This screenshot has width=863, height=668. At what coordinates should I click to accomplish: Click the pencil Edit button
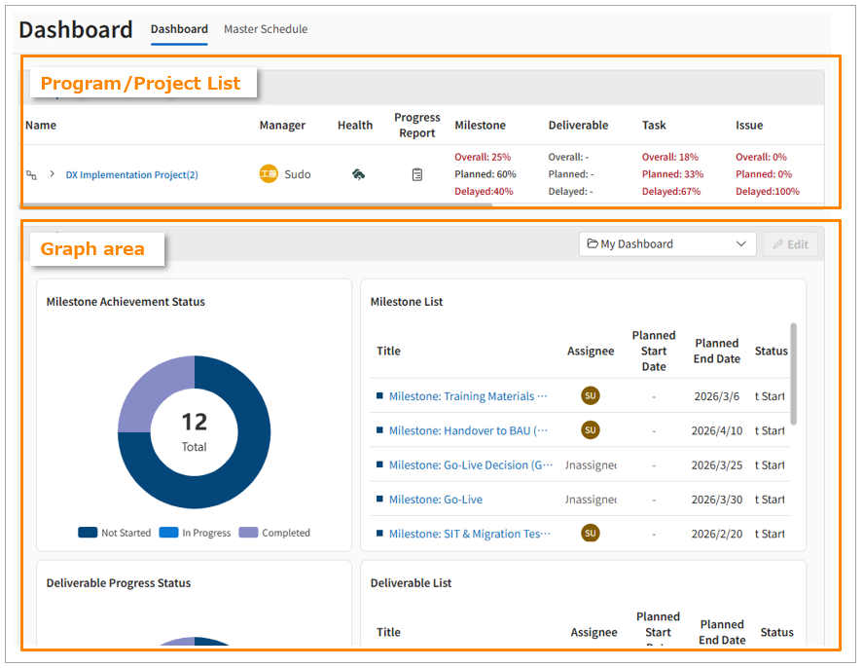coord(790,244)
